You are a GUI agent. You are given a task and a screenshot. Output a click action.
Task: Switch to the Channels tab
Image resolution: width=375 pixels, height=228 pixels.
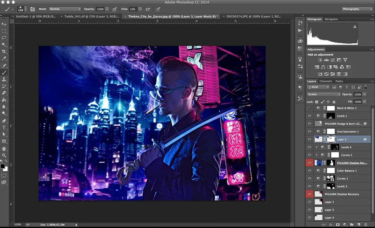tap(326, 81)
